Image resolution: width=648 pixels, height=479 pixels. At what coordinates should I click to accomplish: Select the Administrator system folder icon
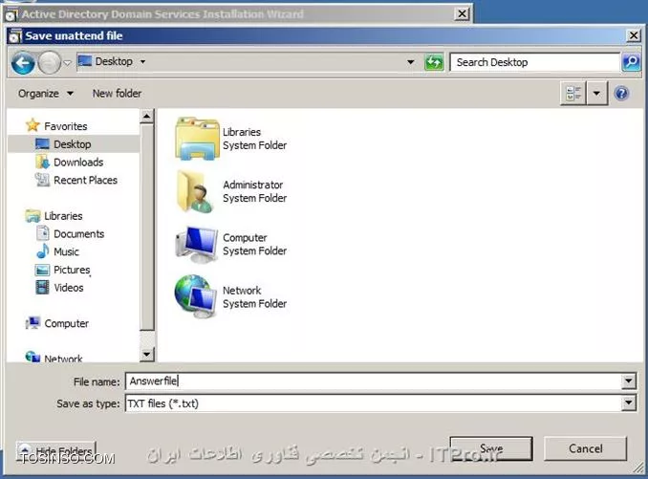[196, 191]
